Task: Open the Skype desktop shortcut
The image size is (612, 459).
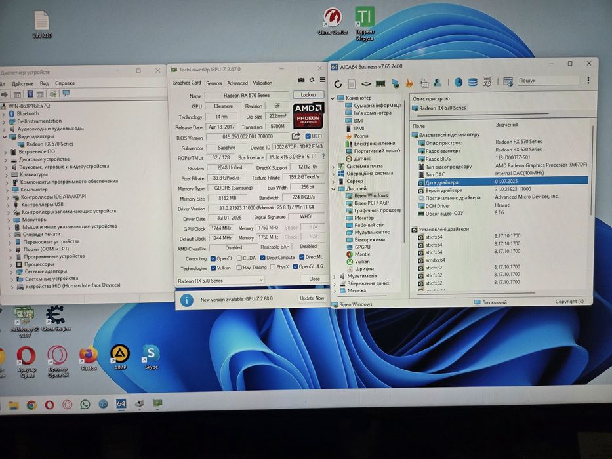Action: click(151, 357)
